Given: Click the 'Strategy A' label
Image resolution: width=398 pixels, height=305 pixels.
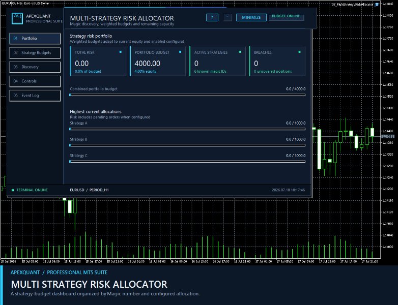Looking at the screenshot, I should tap(78, 123).
